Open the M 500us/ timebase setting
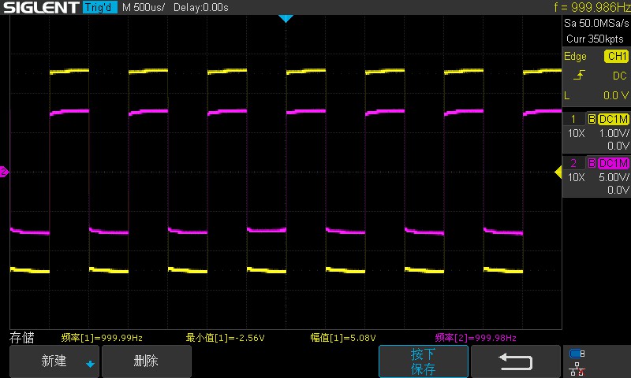This screenshot has height=378, width=631. tap(144, 7)
